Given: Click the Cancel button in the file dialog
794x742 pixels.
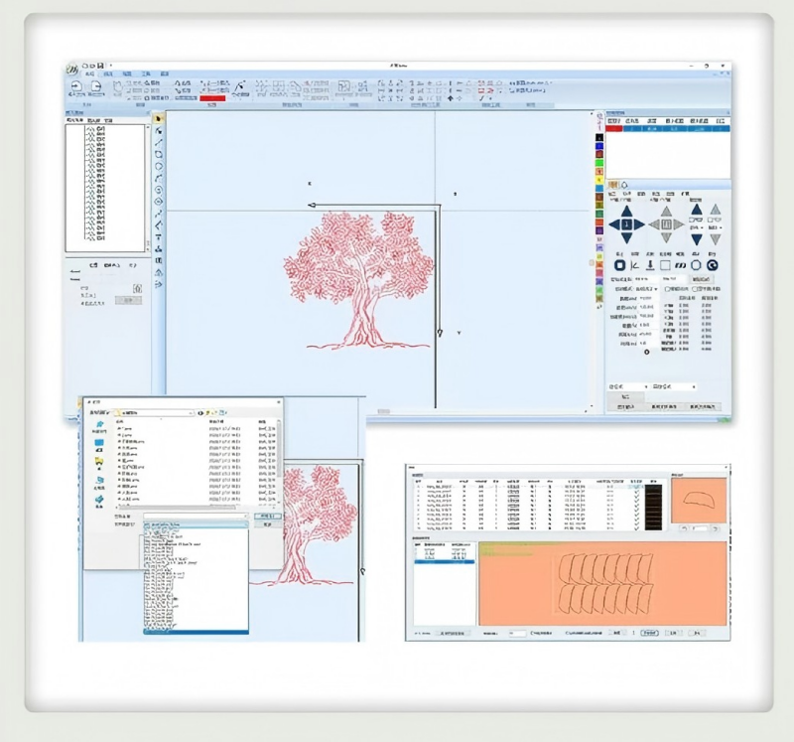Looking at the screenshot, I should (x=266, y=525).
